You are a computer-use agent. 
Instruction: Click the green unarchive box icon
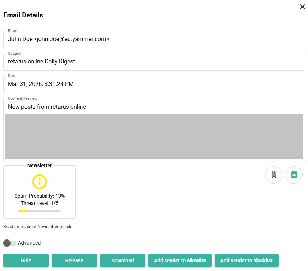(x=294, y=175)
